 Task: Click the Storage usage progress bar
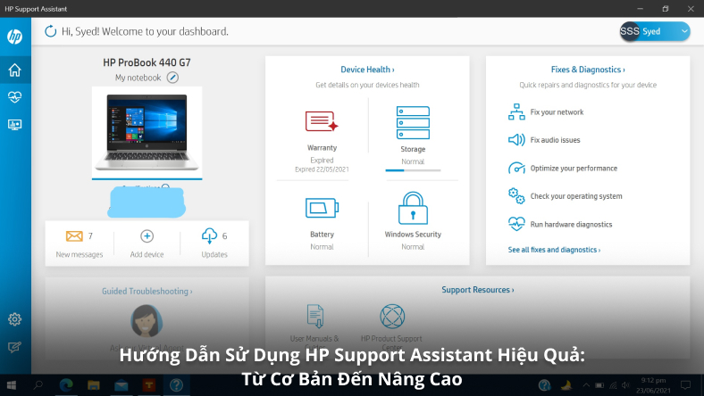coord(413,170)
